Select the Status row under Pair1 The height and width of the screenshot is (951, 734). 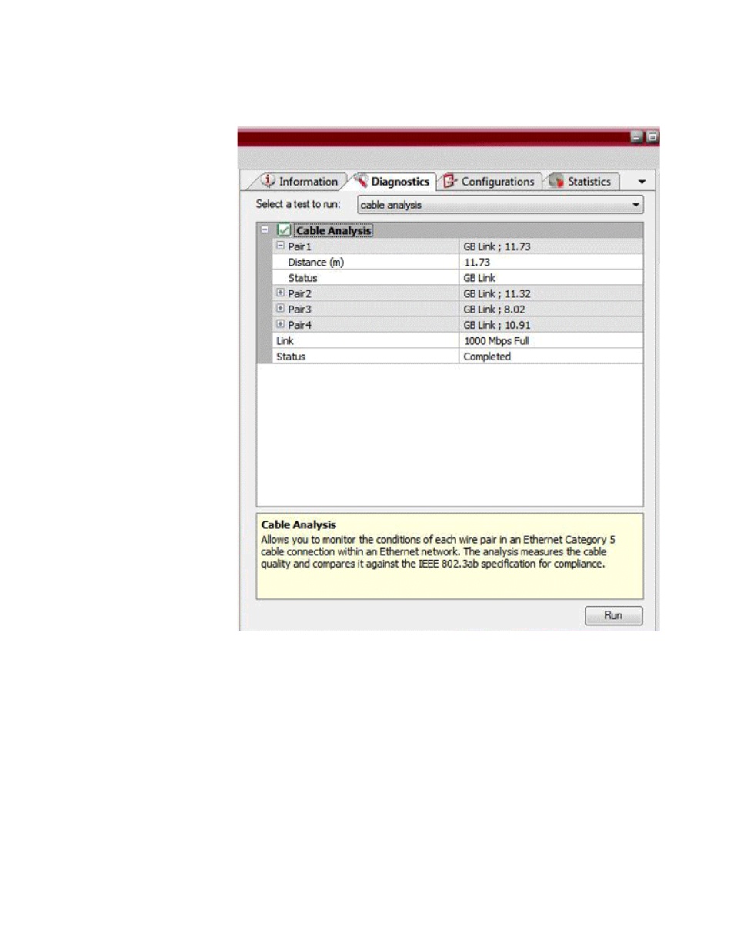(x=458, y=278)
